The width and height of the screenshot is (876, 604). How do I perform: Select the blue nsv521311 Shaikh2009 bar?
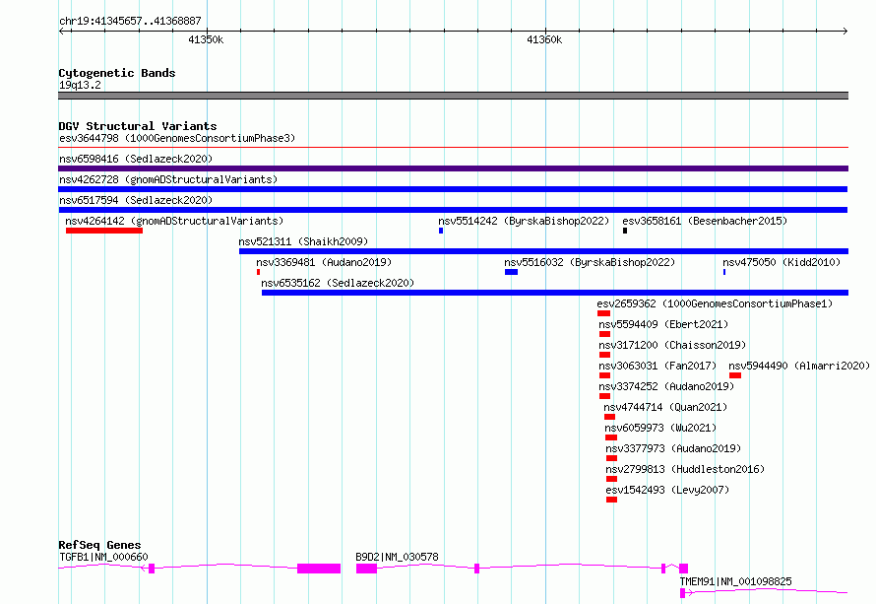click(543, 251)
